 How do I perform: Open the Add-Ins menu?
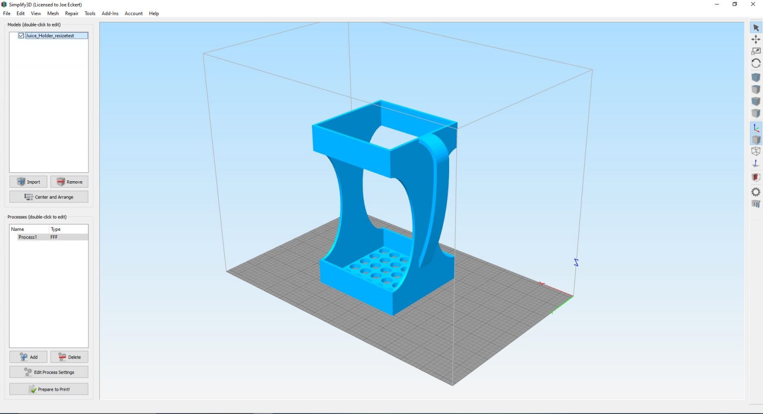point(110,13)
